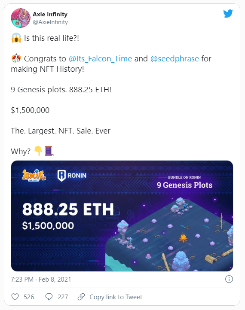Click the Axie Infinity logo in image
The width and height of the screenshot is (245, 310).
pyautogui.click(x=34, y=175)
